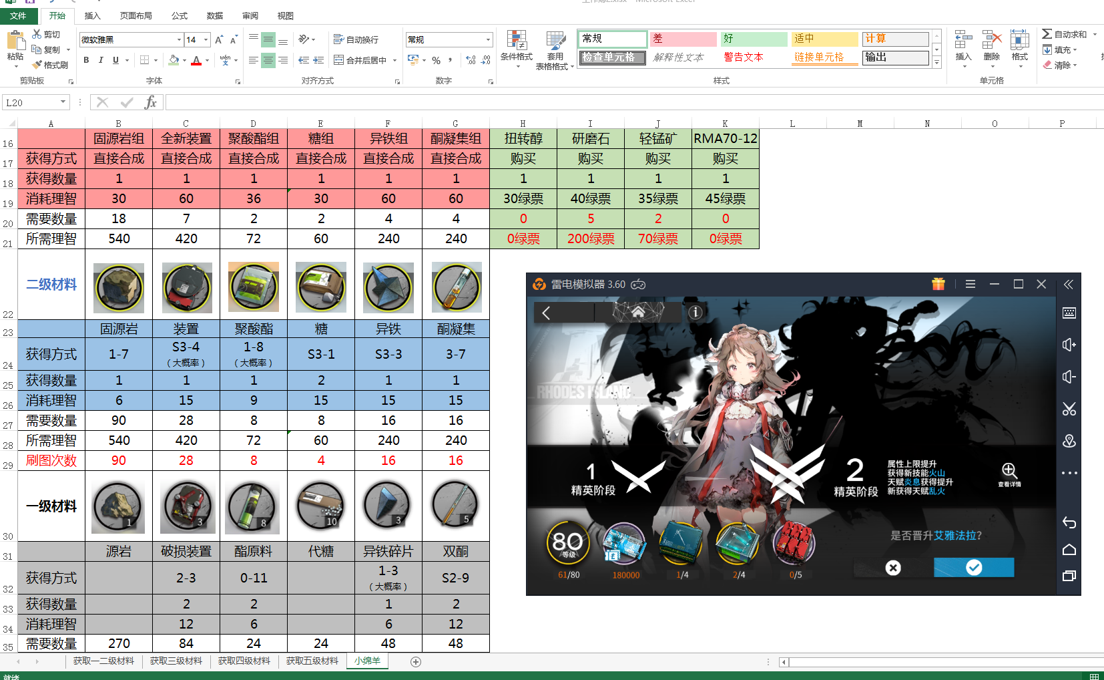Image resolution: width=1104 pixels, height=680 pixels.
Task: Switch to the Insert (插入) ribbon tab
Action: click(92, 15)
